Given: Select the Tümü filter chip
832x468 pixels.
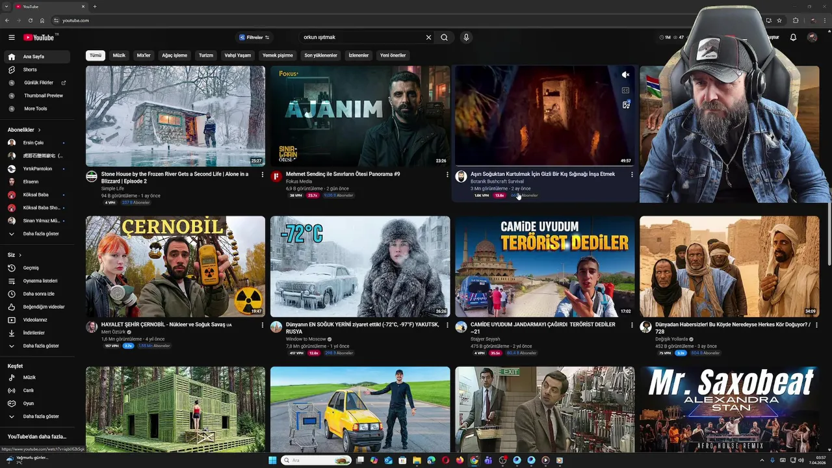Looking at the screenshot, I should [x=96, y=55].
